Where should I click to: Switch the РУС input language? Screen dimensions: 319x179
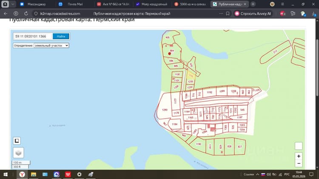(287, 174)
